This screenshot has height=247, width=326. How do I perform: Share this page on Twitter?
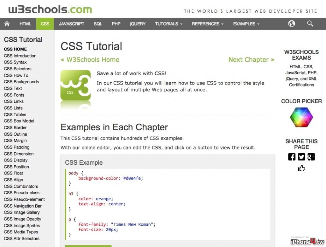pos(301,157)
